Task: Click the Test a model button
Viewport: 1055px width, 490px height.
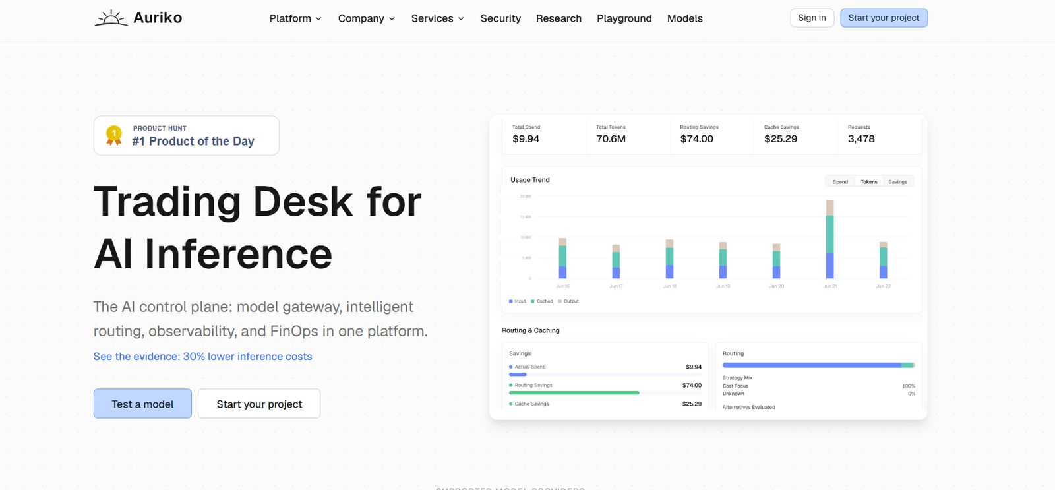Action: pyautogui.click(x=142, y=404)
